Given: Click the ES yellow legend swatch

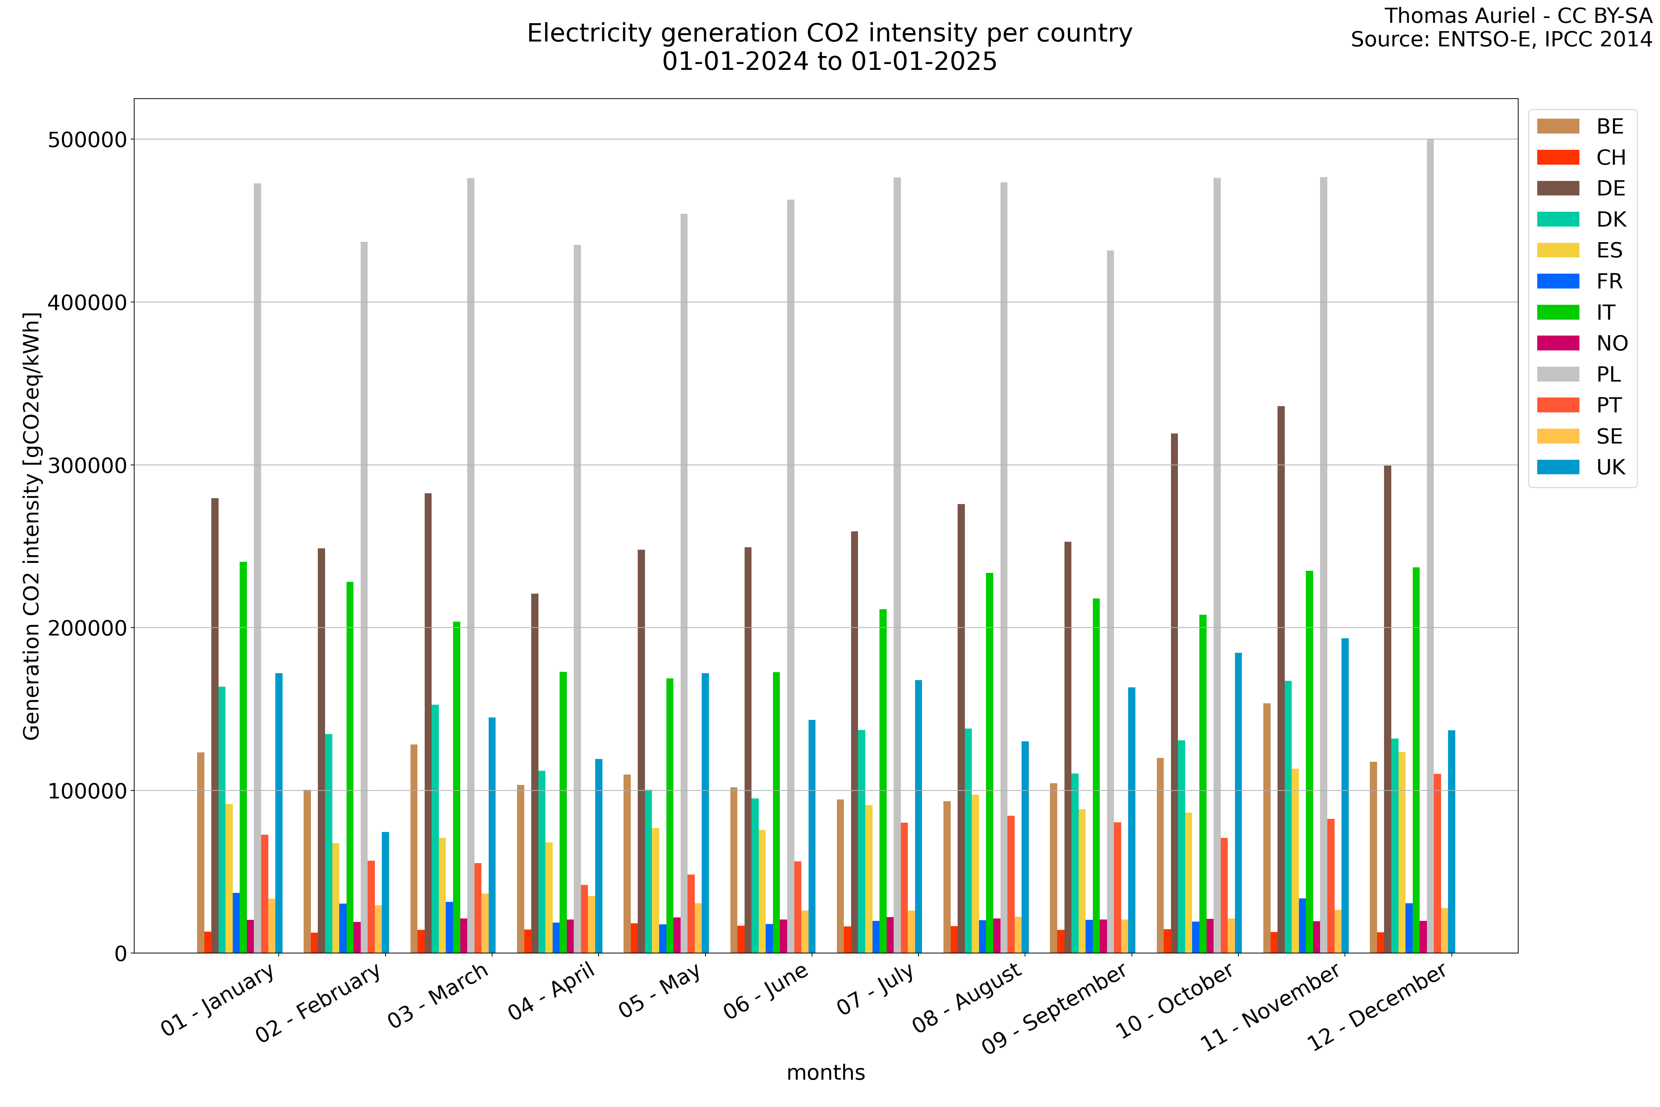Looking at the screenshot, I should [1558, 250].
